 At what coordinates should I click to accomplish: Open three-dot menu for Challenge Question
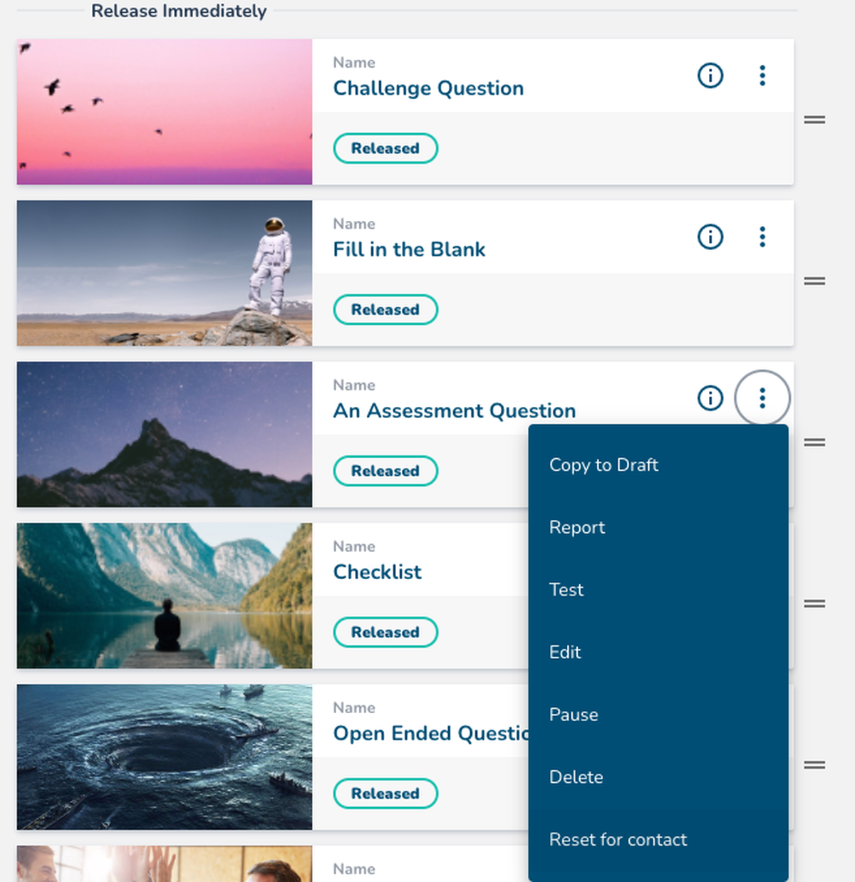(x=762, y=76)
